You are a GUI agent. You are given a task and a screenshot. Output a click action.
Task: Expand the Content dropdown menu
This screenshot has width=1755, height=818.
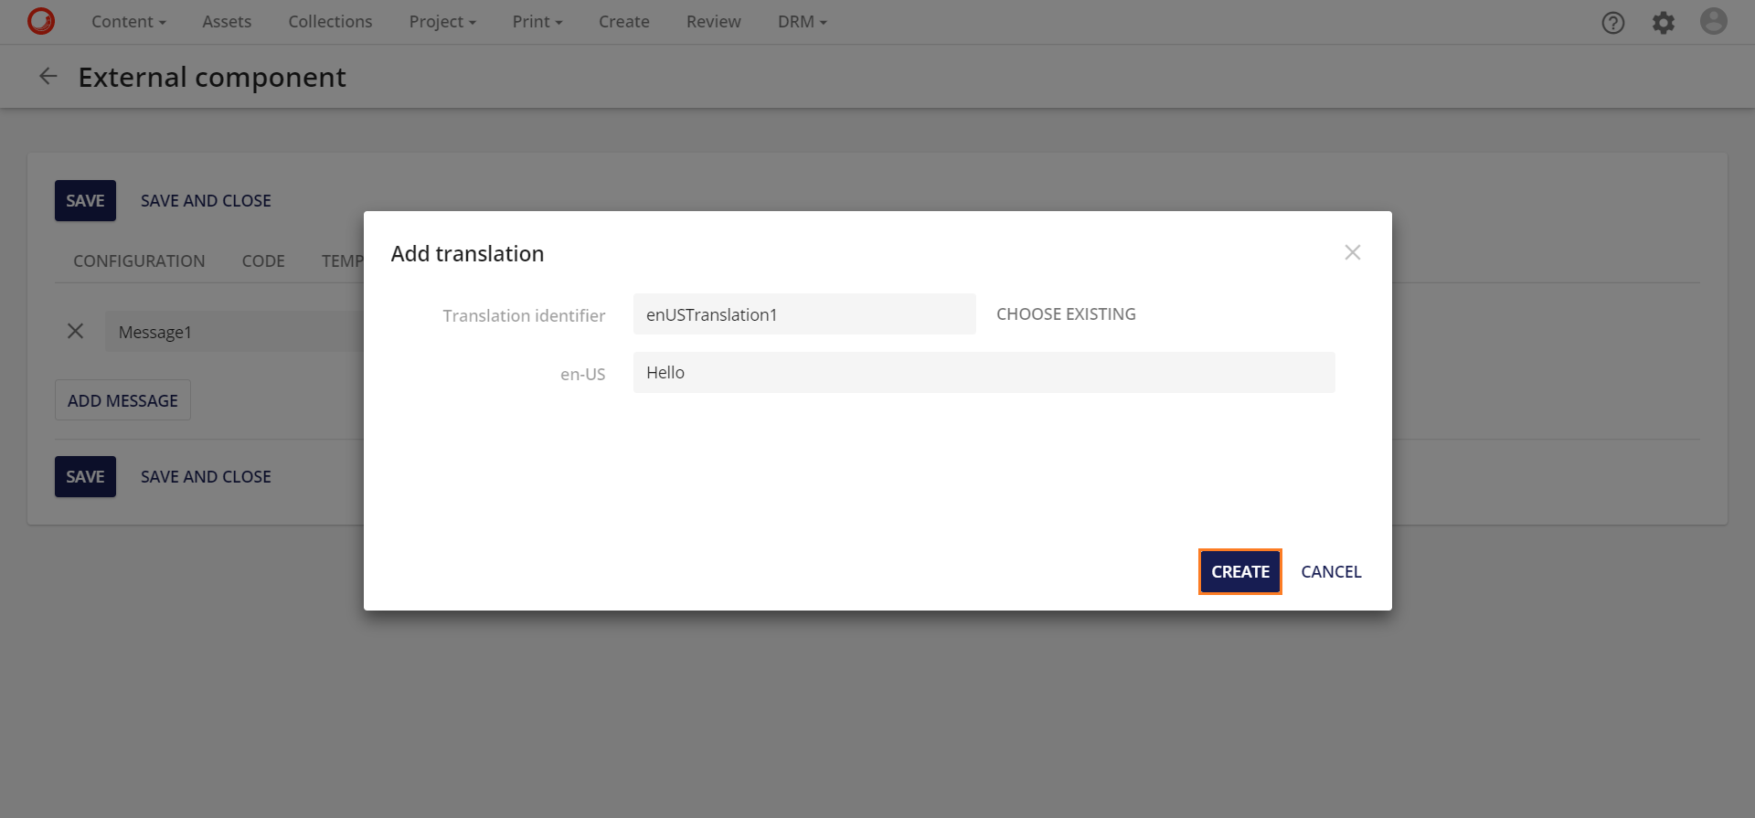point(129,22)
